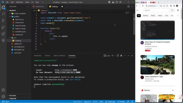Viewport: 183px width, 103px height.
Task: Open the Accounts menu in activity bar
Action: [x=3, y=90]
